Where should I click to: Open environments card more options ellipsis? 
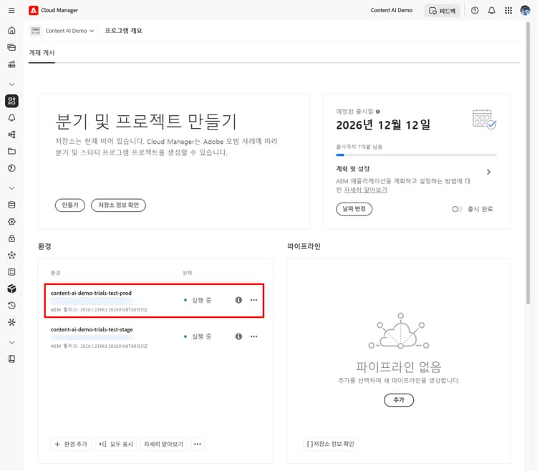coord(198,445)
